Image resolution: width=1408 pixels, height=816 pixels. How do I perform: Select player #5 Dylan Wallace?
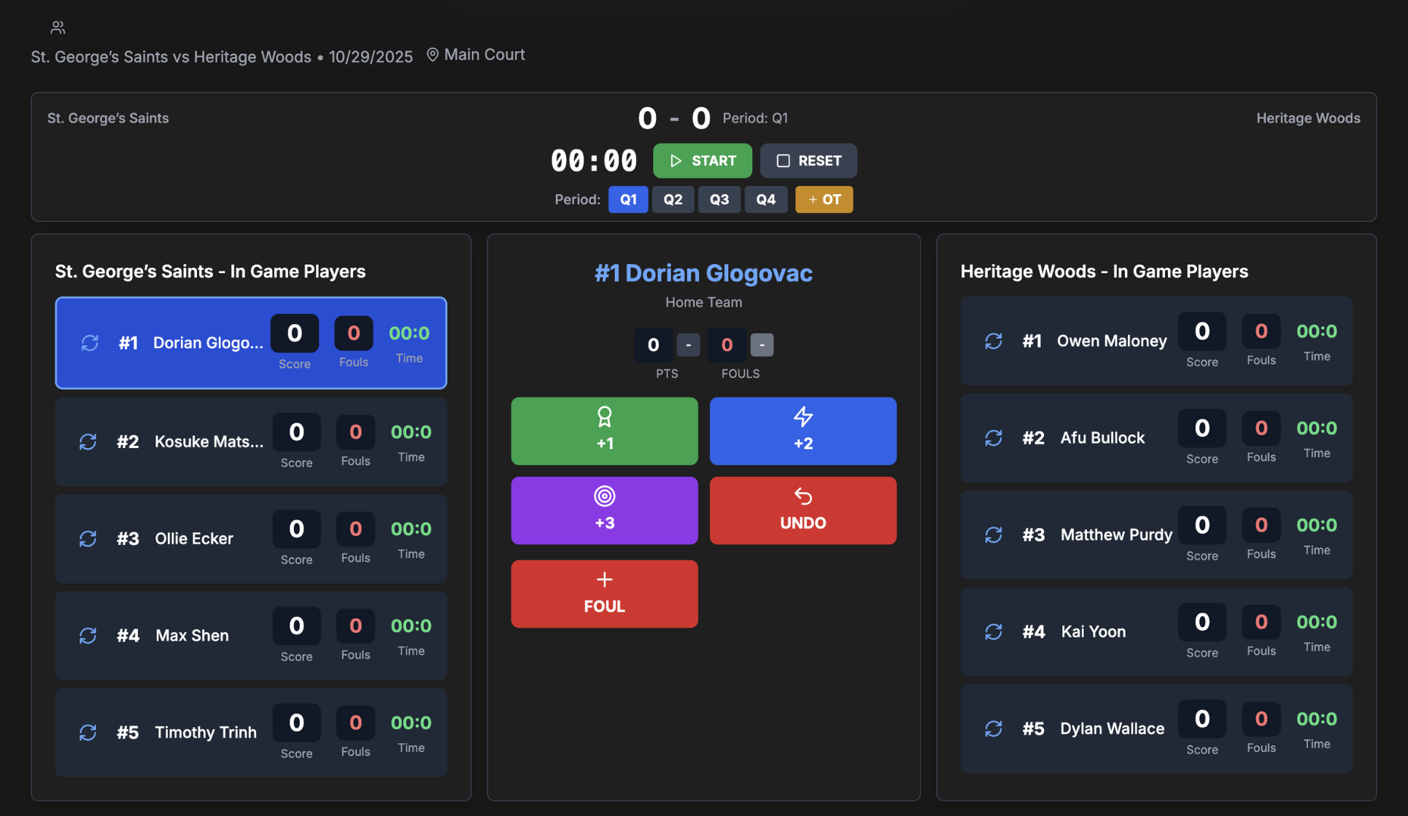pyautogui.click(x=1156, y=728)
